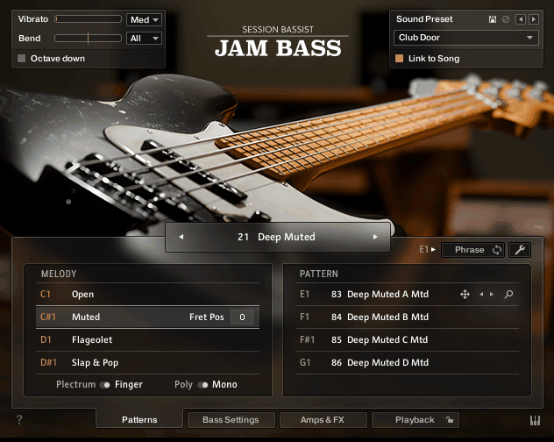Screen dimensions: 554x442
Task: Adjust the Vibrato slider
Action: pyautogui.click(x=88, y=19)
